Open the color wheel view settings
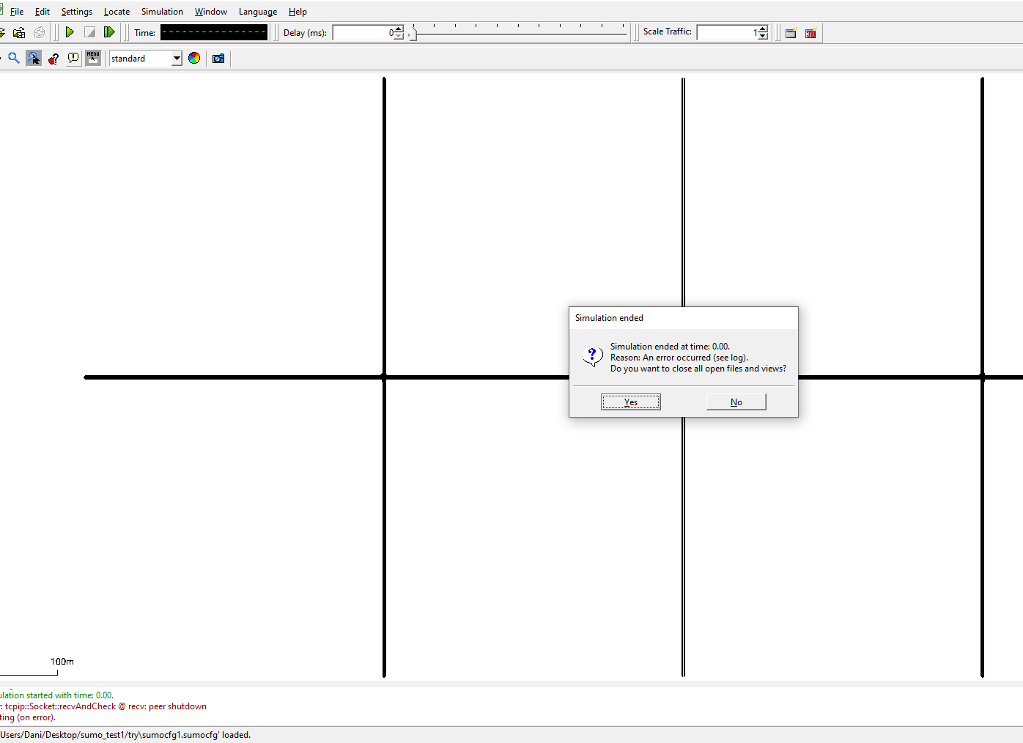 pyautogui.click(x=194, y=58)
